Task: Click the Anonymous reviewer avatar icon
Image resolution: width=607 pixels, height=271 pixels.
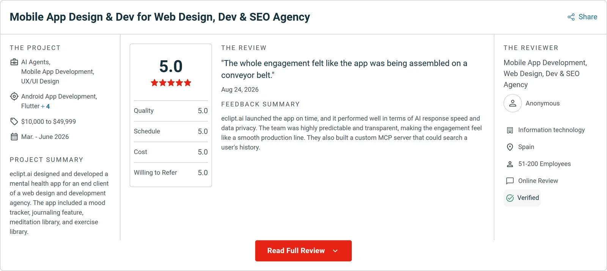Action: pyautogui.click(x=513, y=103)
